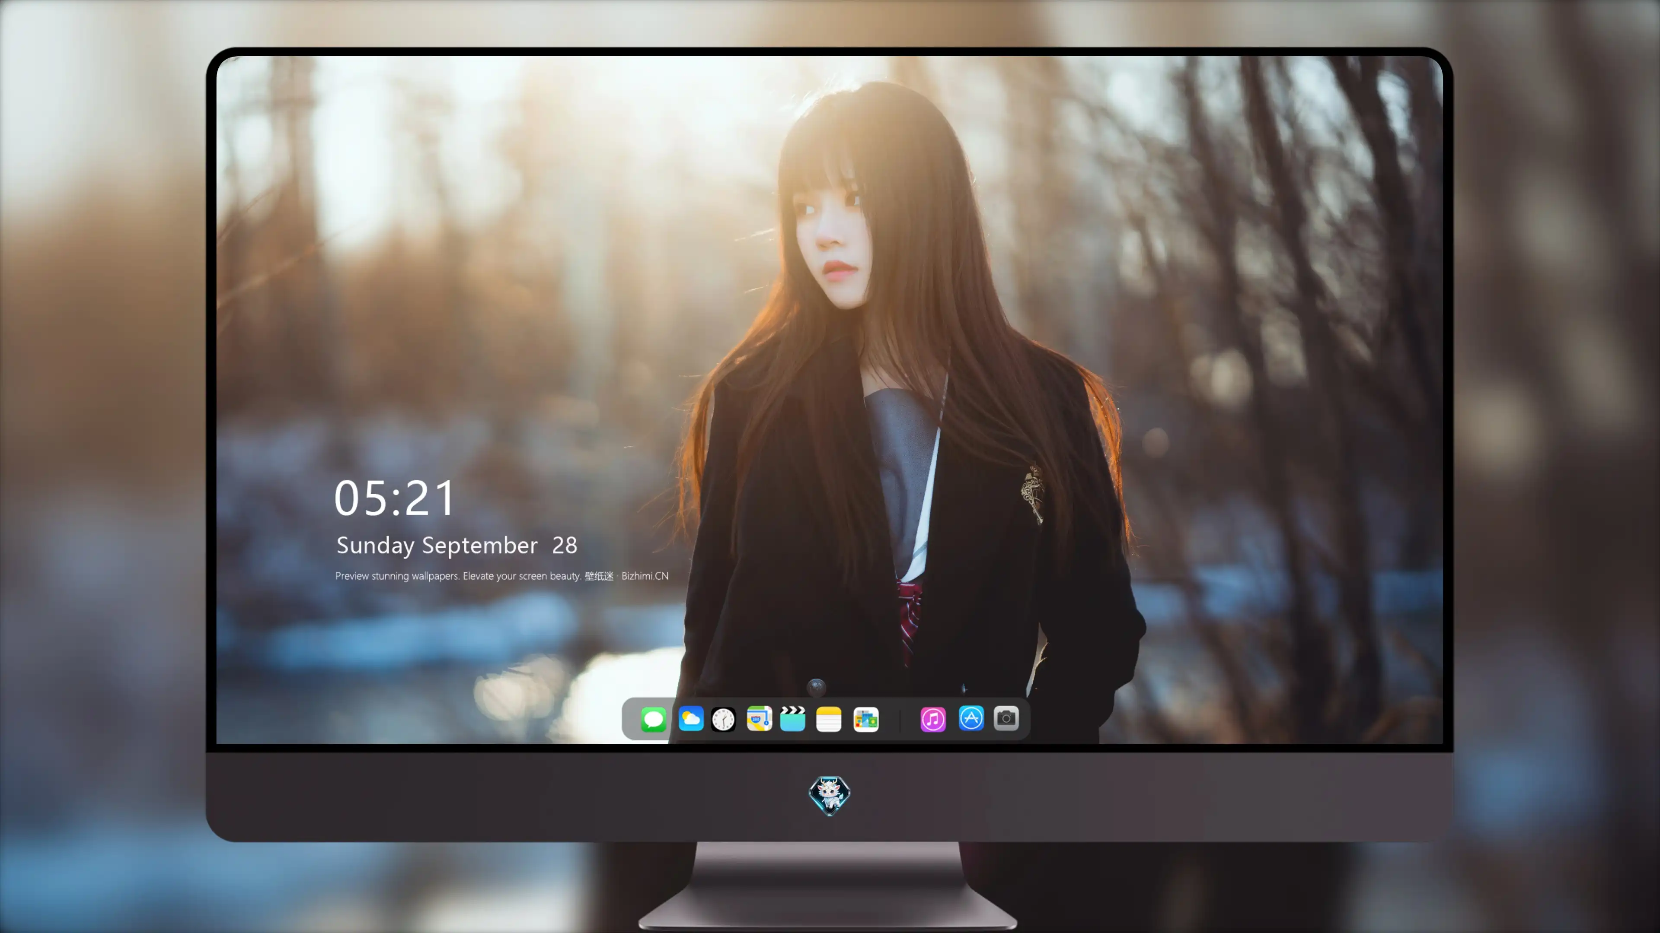1660x933 pixels.
Task: Click the 05:21 clock display
Action: [394, 498]
